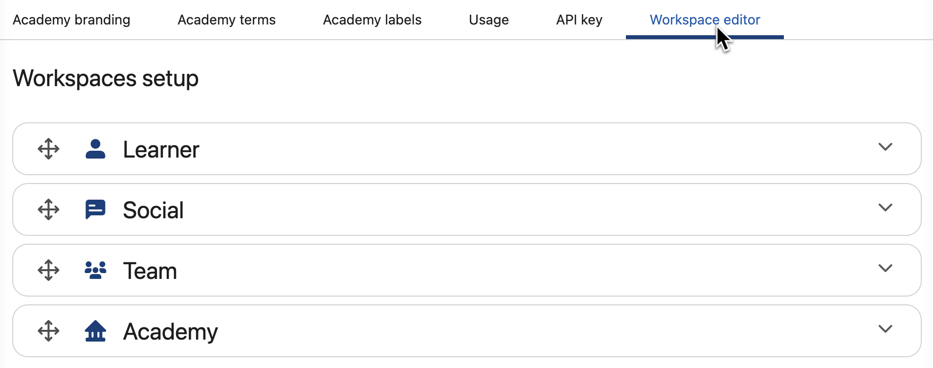Image resolution: width=933 pixels, height=368 pixels.
Task: Click the bank building icon beside Academy
Action: click(96, 331)
